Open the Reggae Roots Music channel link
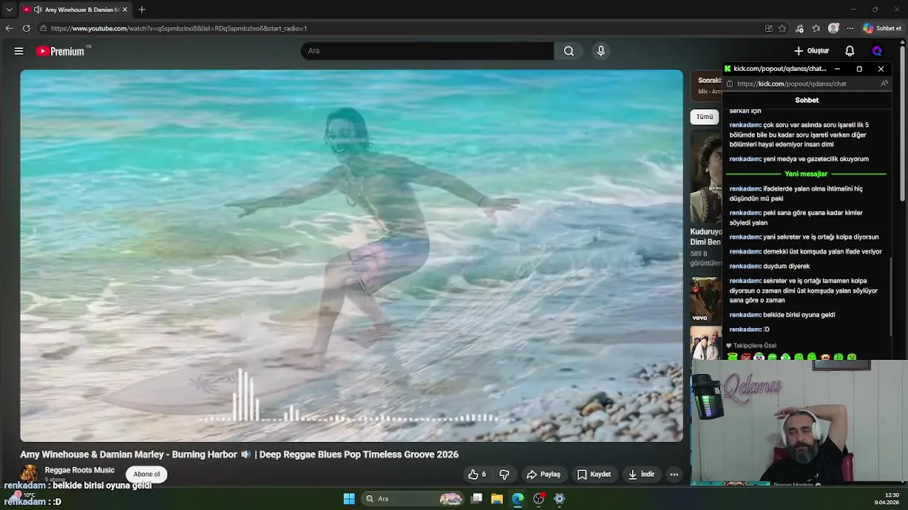 tap(79, 470)
